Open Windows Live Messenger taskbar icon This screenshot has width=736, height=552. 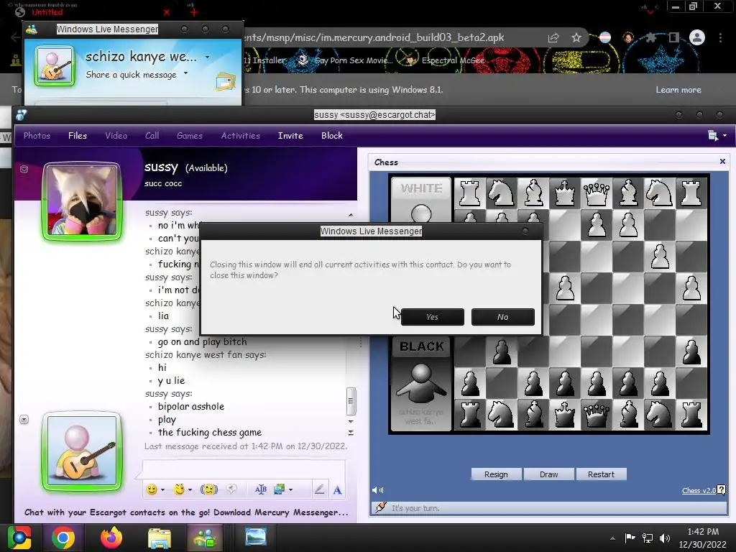pos(206,538)
